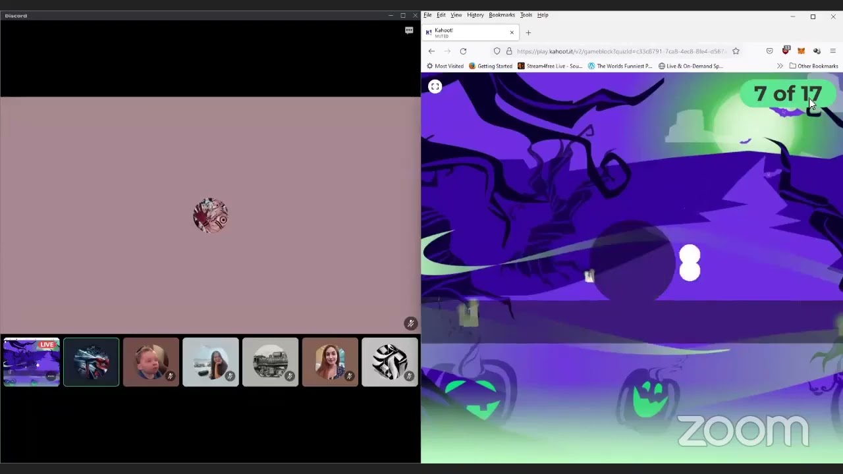Click the Firefox back arrow

coord(431,51)
